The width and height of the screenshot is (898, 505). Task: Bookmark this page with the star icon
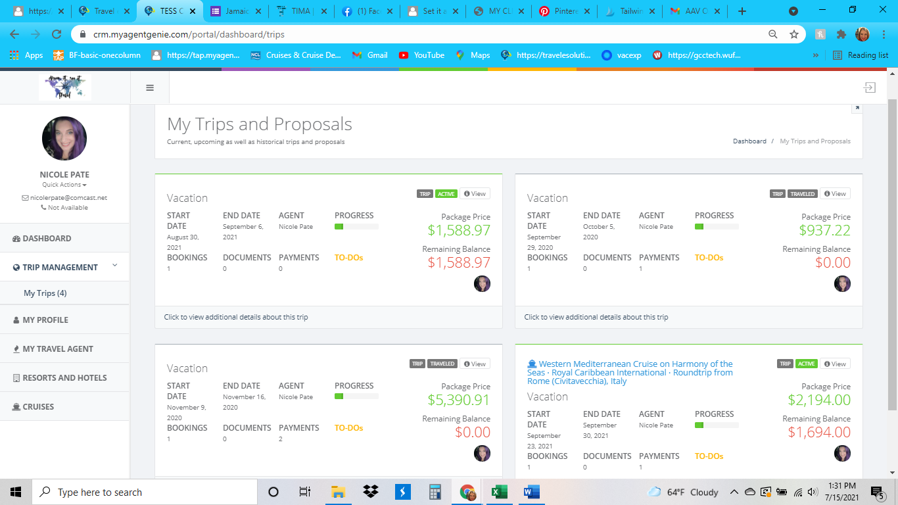tap(794, 34)
